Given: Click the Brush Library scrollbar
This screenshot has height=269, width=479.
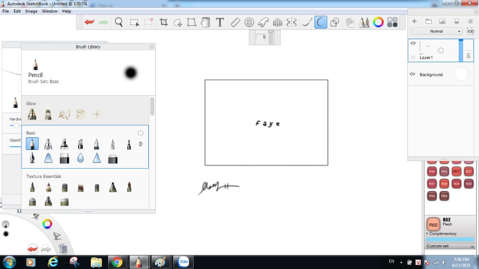Looking at the screenshot, I should [x=152, y=106].
